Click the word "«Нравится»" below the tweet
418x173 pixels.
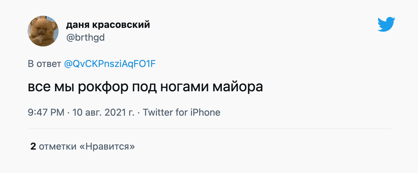pos(107,147)
